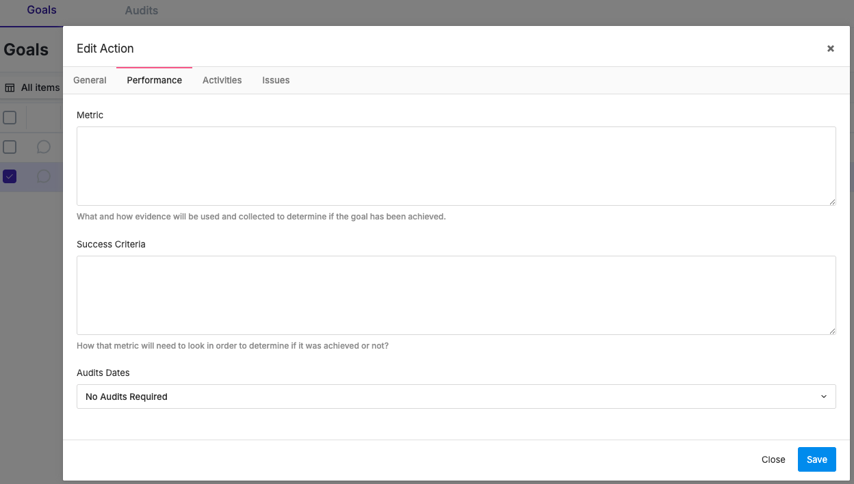Switch to the General tab
The width and height of the screenshot is (854, 484).
90,80
